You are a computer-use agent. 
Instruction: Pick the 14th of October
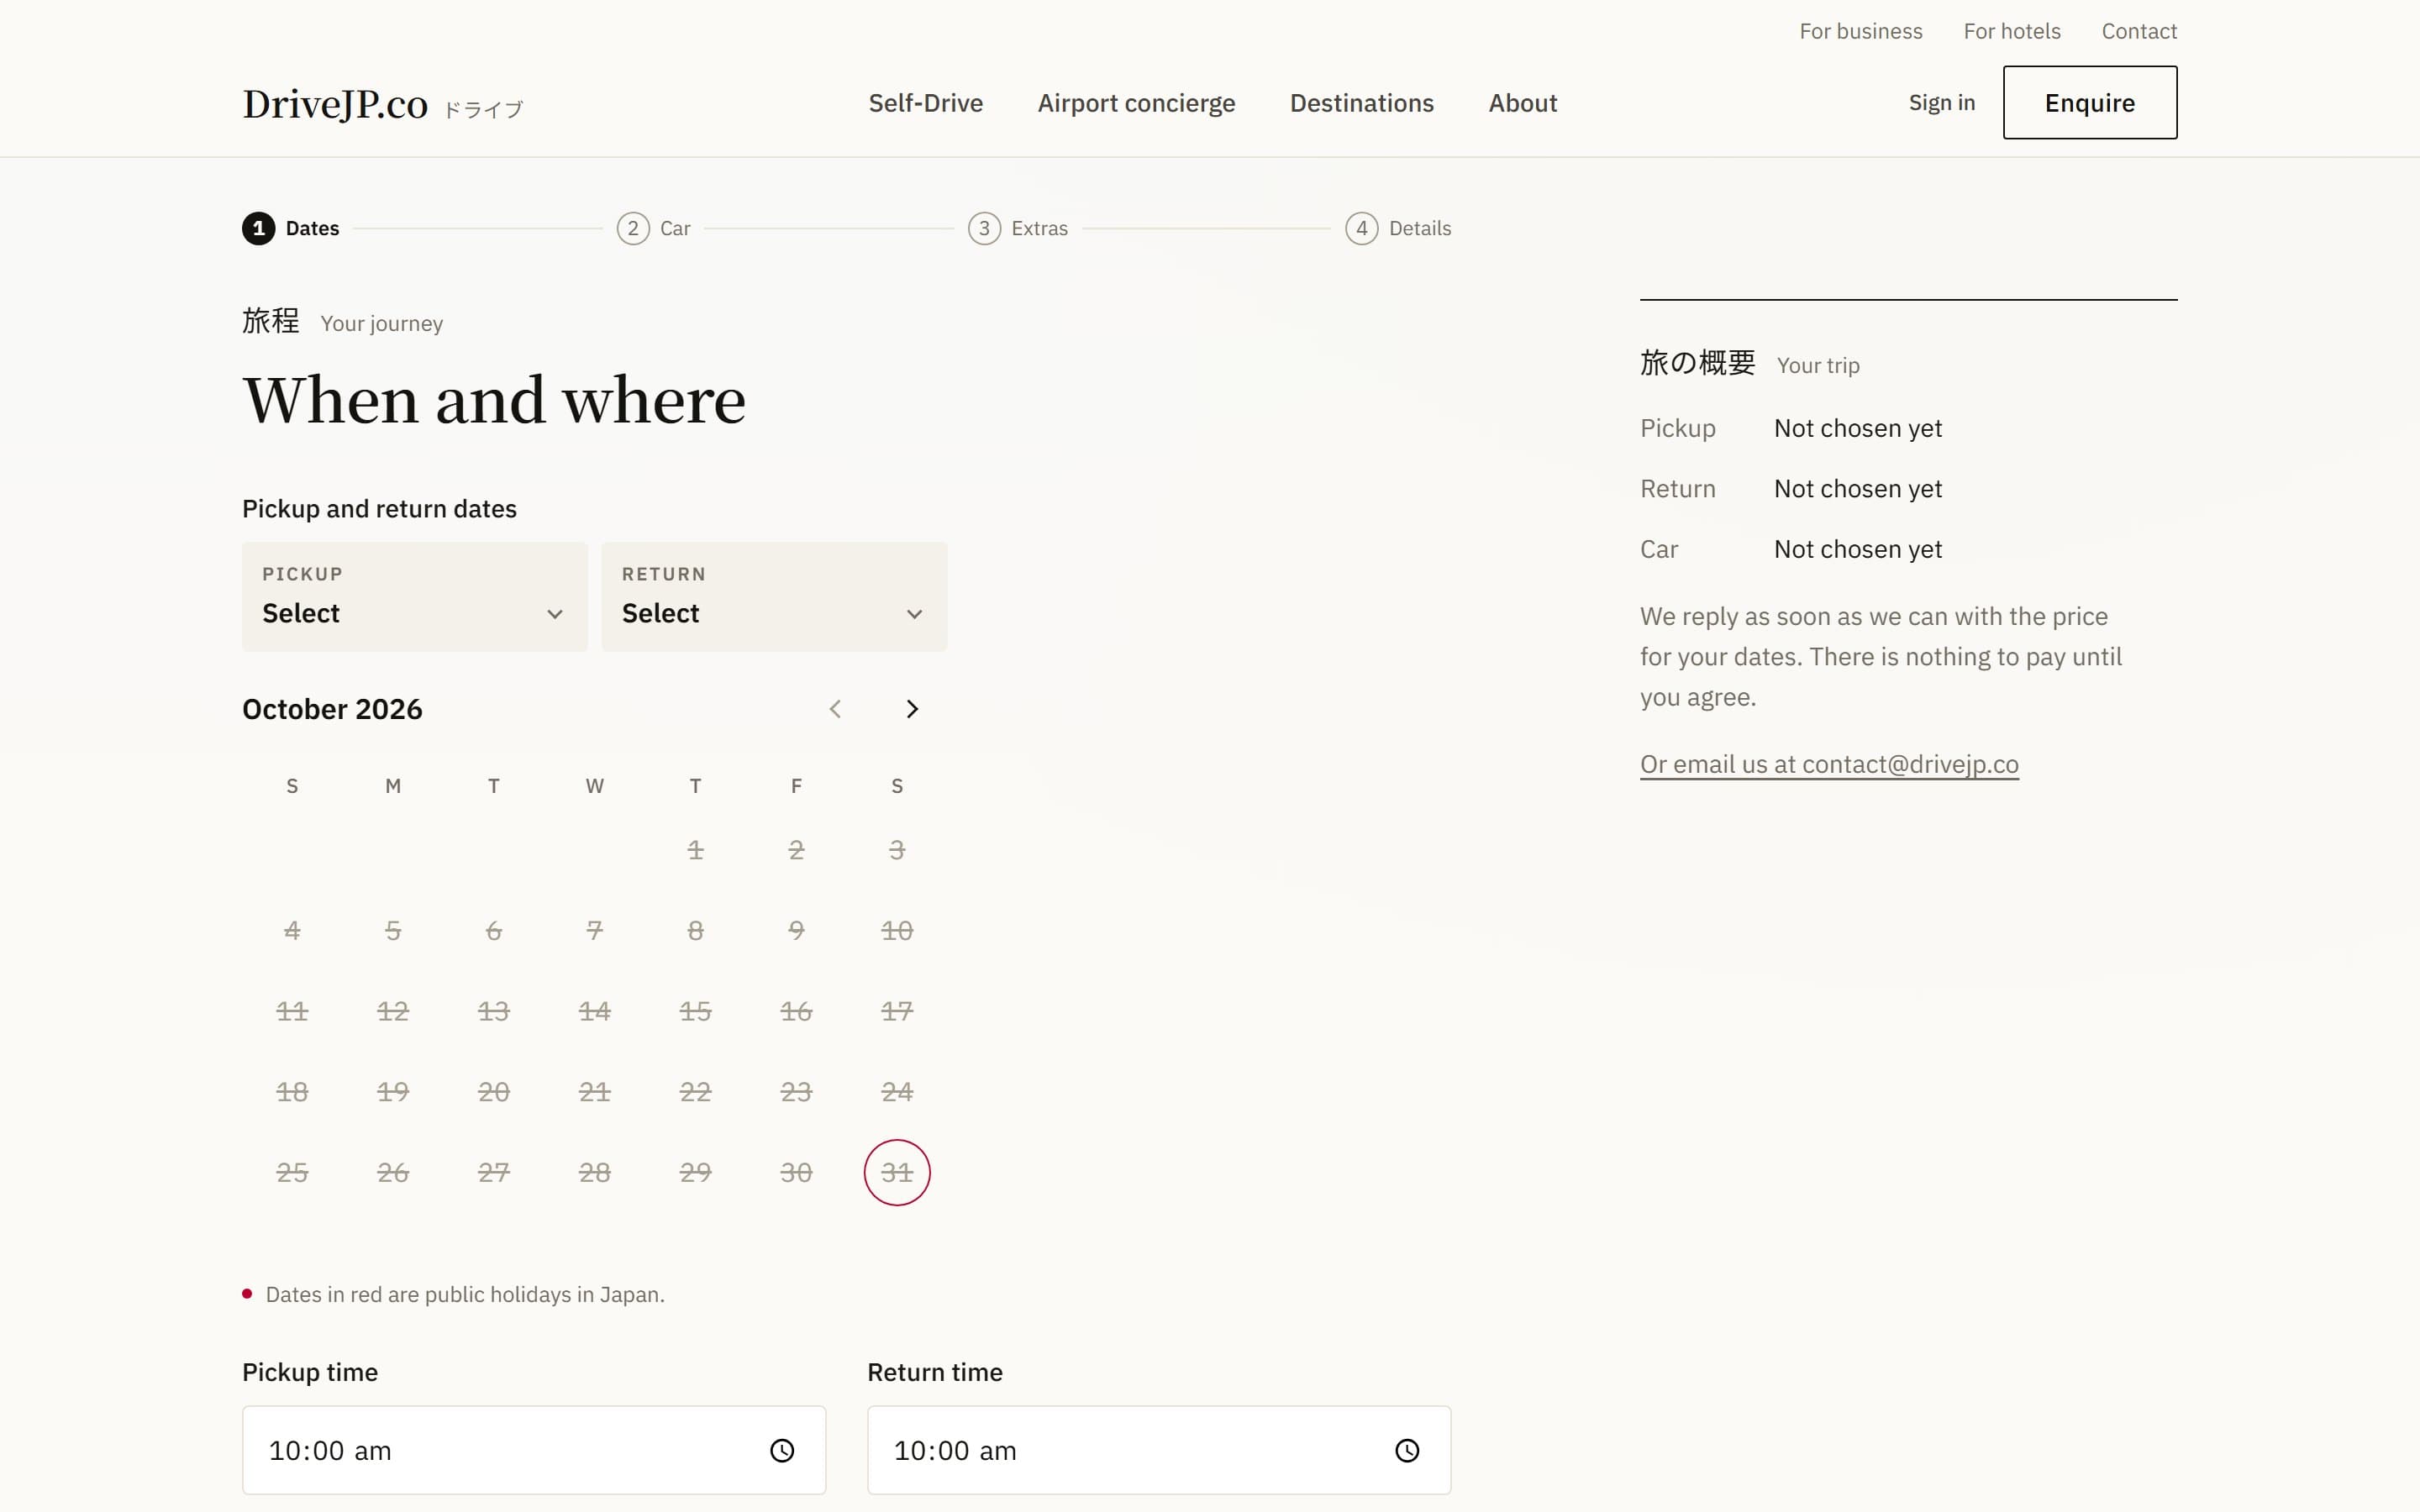[x=595, y=1012]
